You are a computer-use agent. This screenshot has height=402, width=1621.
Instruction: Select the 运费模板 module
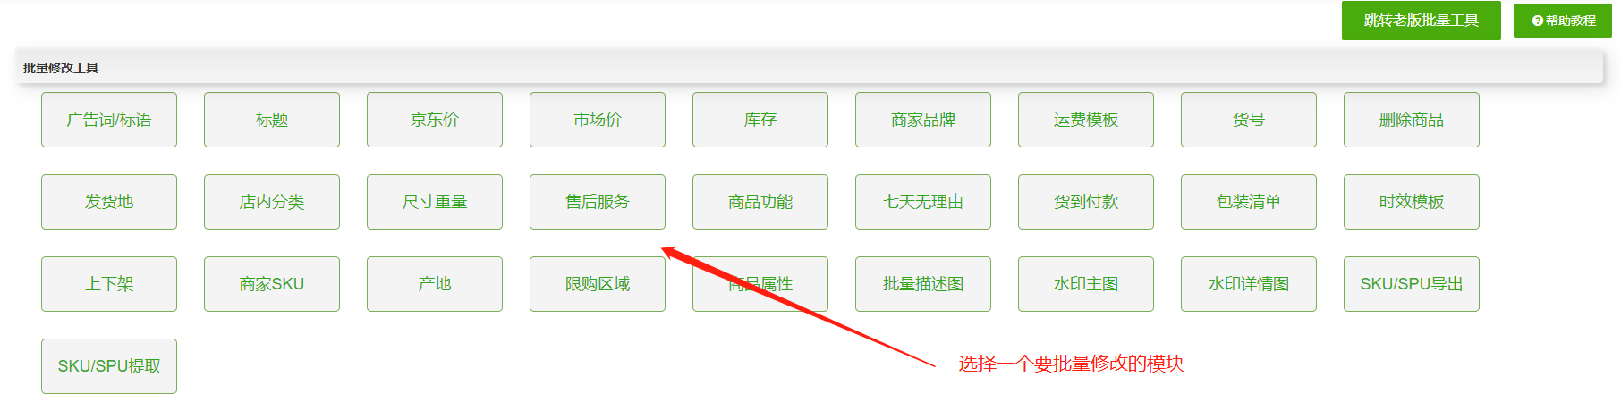[x=1086, y=120]
